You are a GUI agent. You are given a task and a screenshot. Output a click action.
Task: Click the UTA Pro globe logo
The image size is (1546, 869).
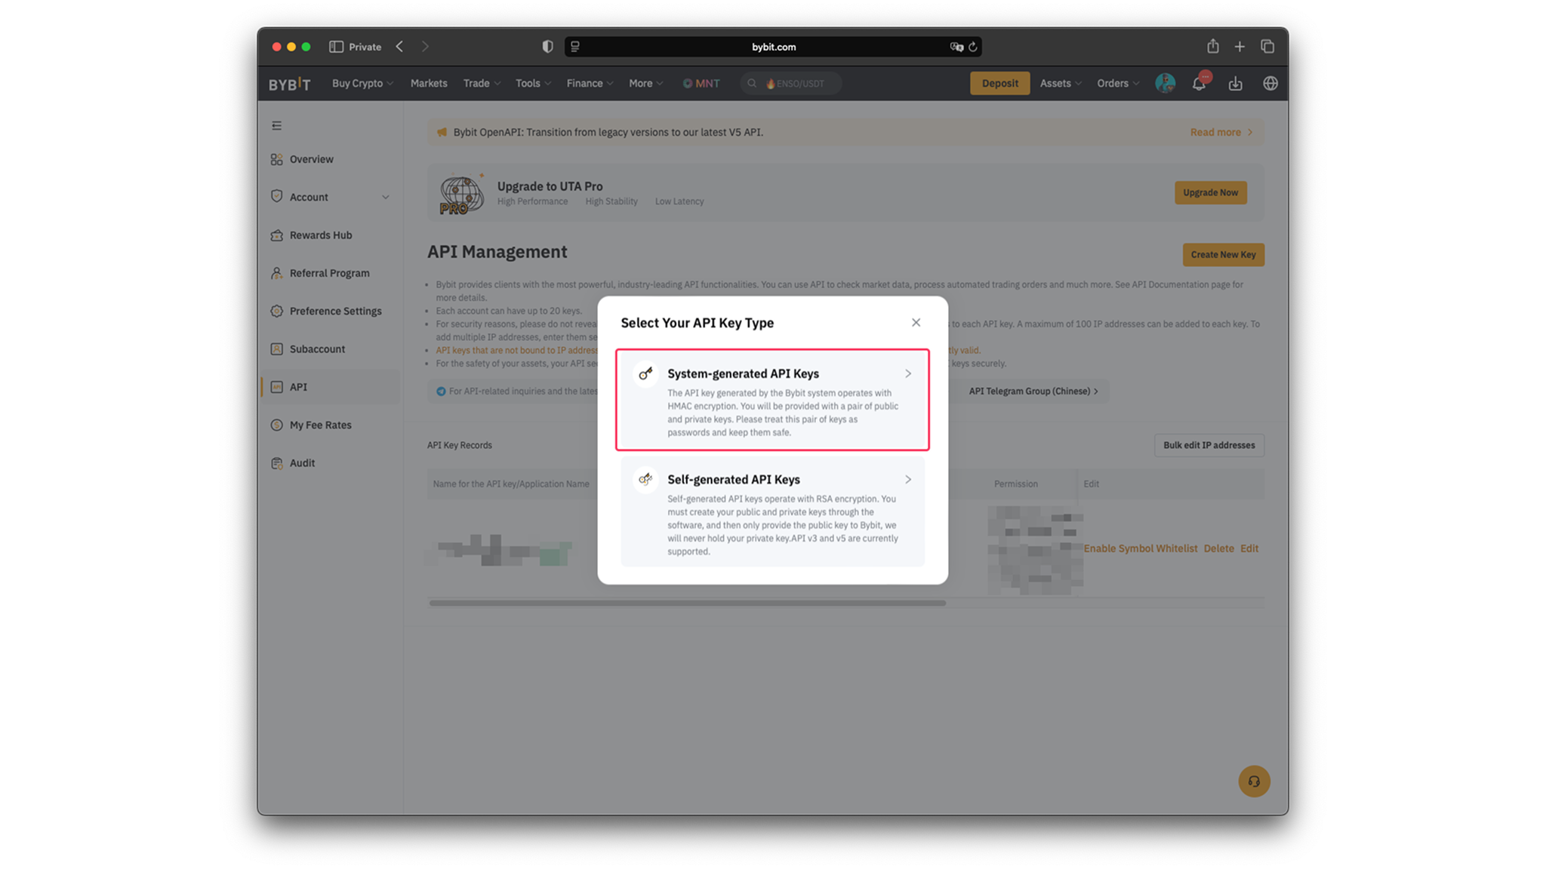click(x=461, y=194)
